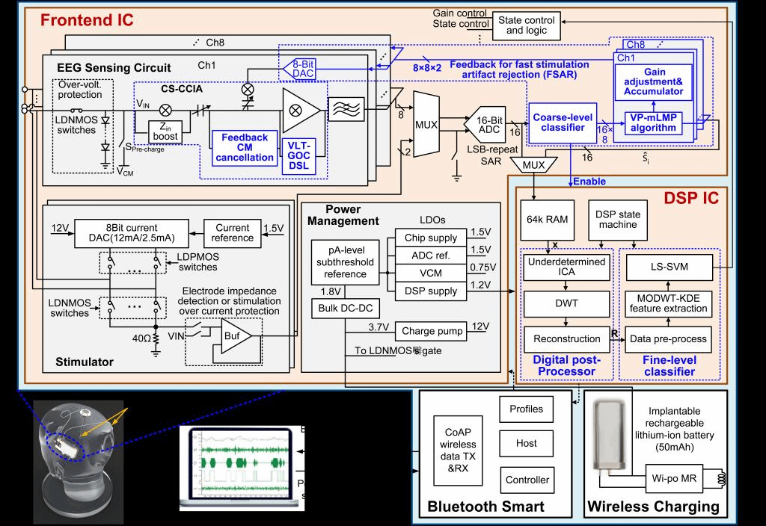The image size is (766, 526).
Task: Click the 'DSP IC' title
Action: click(691, 198)
